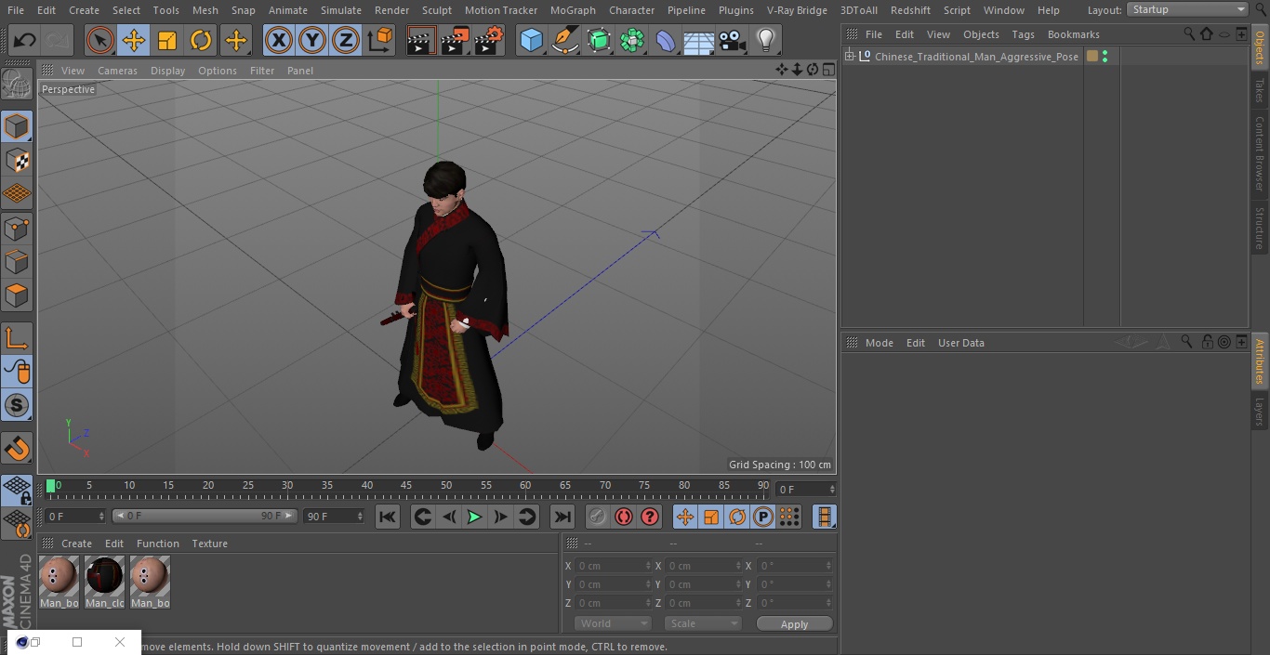Select the Move tool
The image size is (1270, 655).
[x=134, y=40]
